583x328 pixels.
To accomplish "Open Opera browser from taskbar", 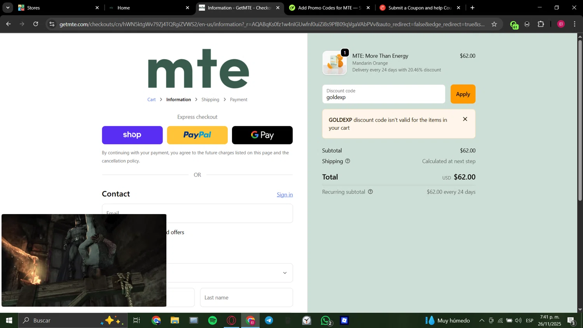I will pos(232,320).
